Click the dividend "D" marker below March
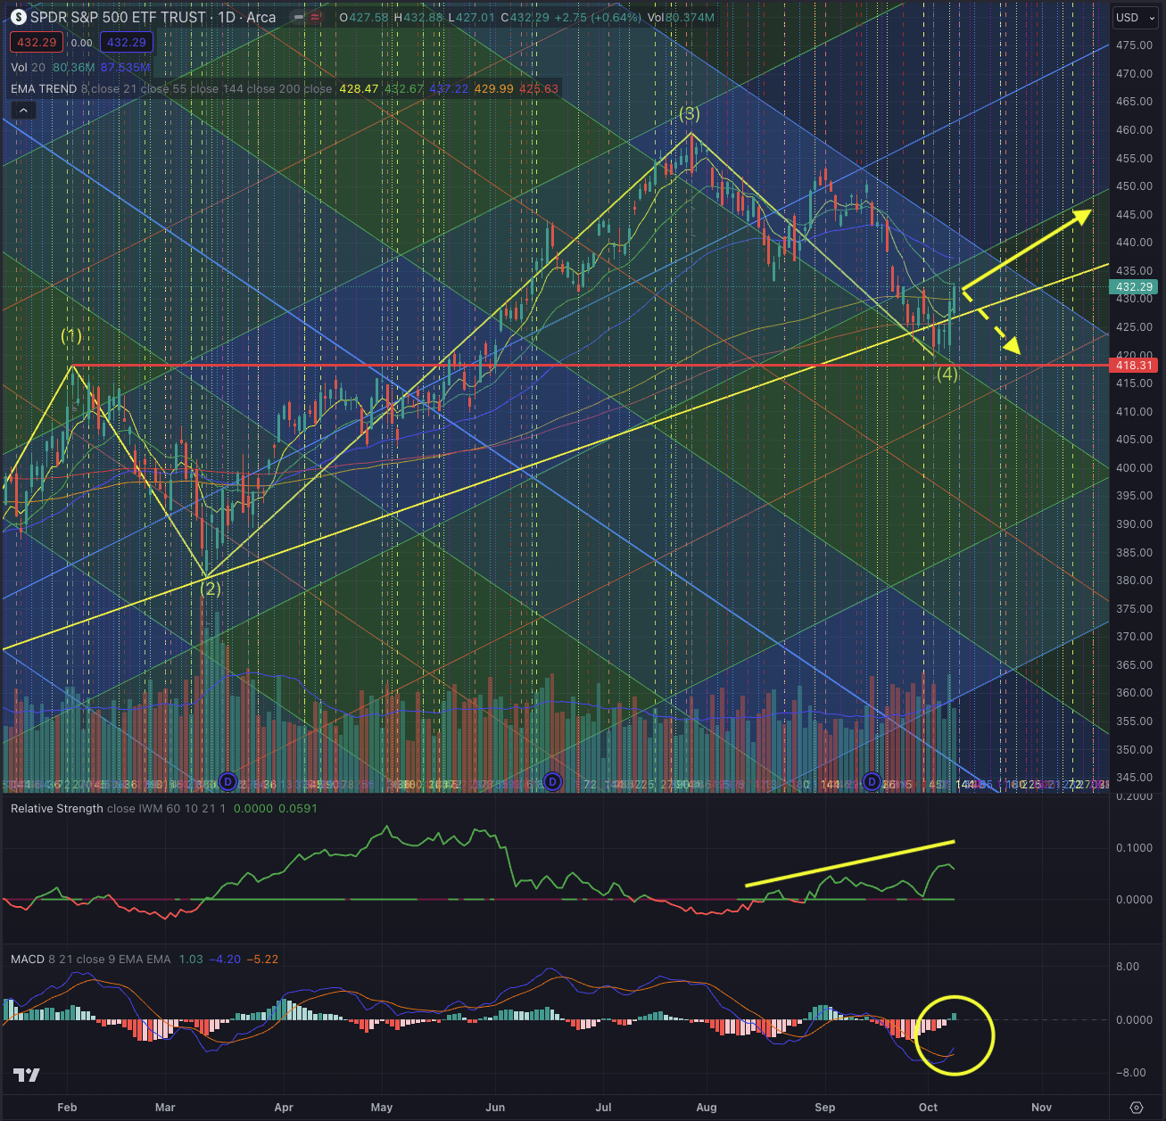 (x=228, y=781)
